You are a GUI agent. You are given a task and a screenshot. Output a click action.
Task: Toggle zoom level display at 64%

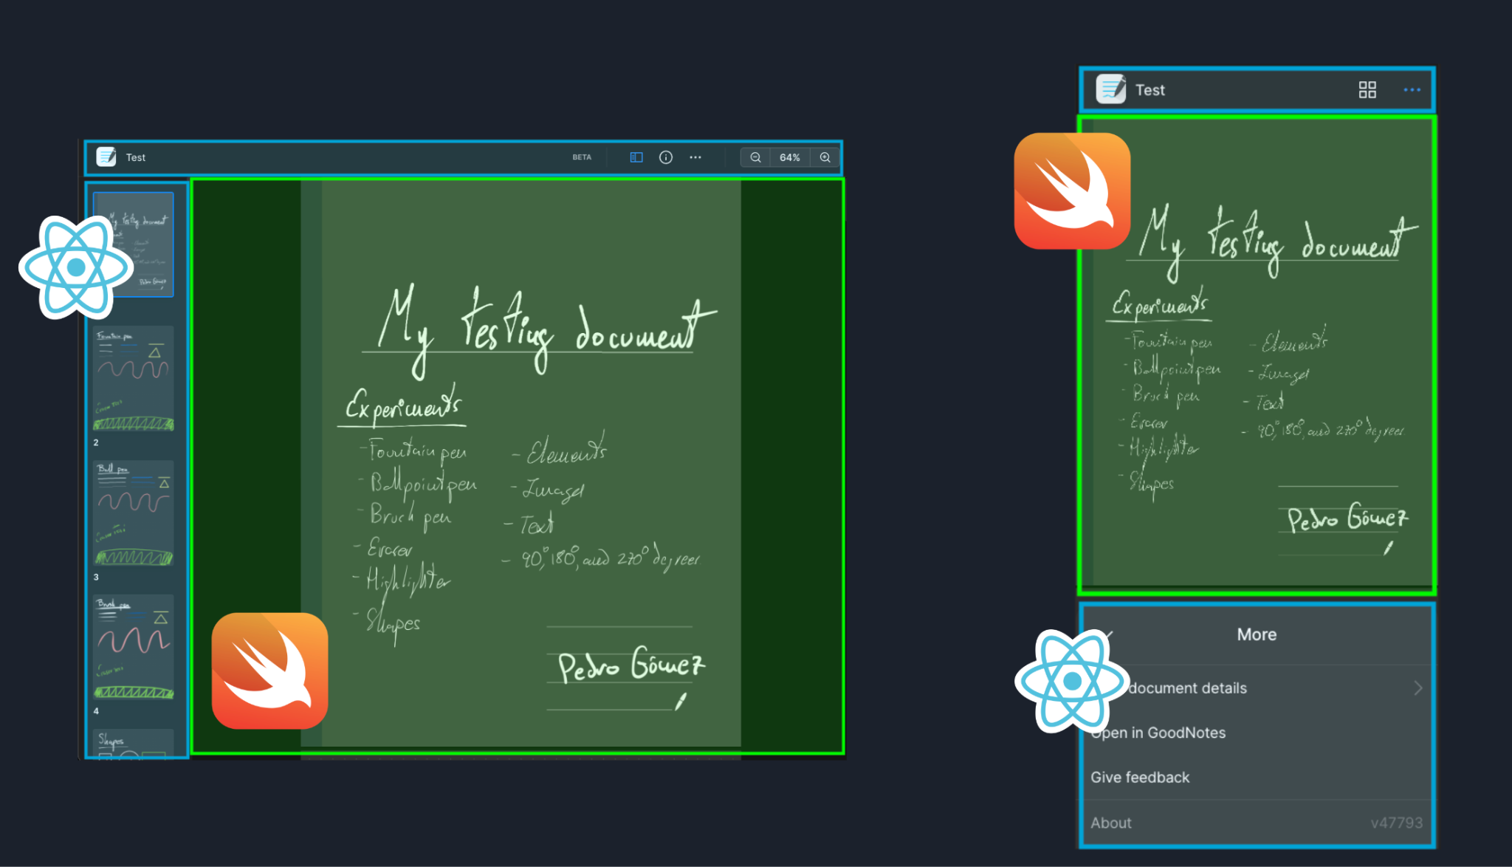click(787, 157)
